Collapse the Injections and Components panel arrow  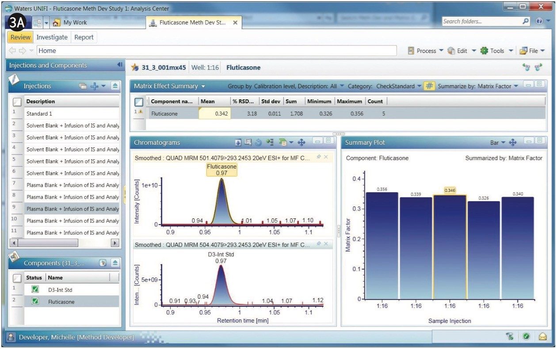point(119,65)
